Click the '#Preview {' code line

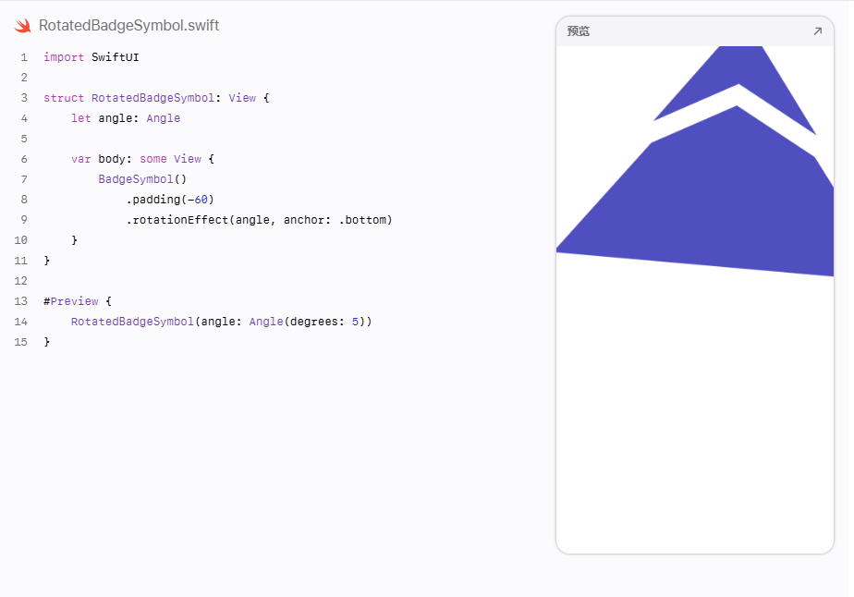pyautogui.click(x=78, y=301)
